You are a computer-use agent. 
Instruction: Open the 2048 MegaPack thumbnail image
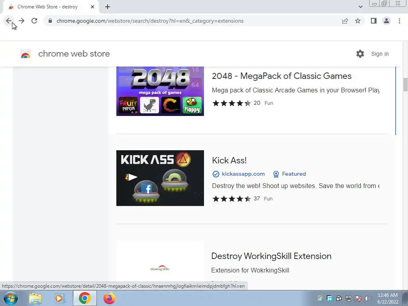coord(160,91)
